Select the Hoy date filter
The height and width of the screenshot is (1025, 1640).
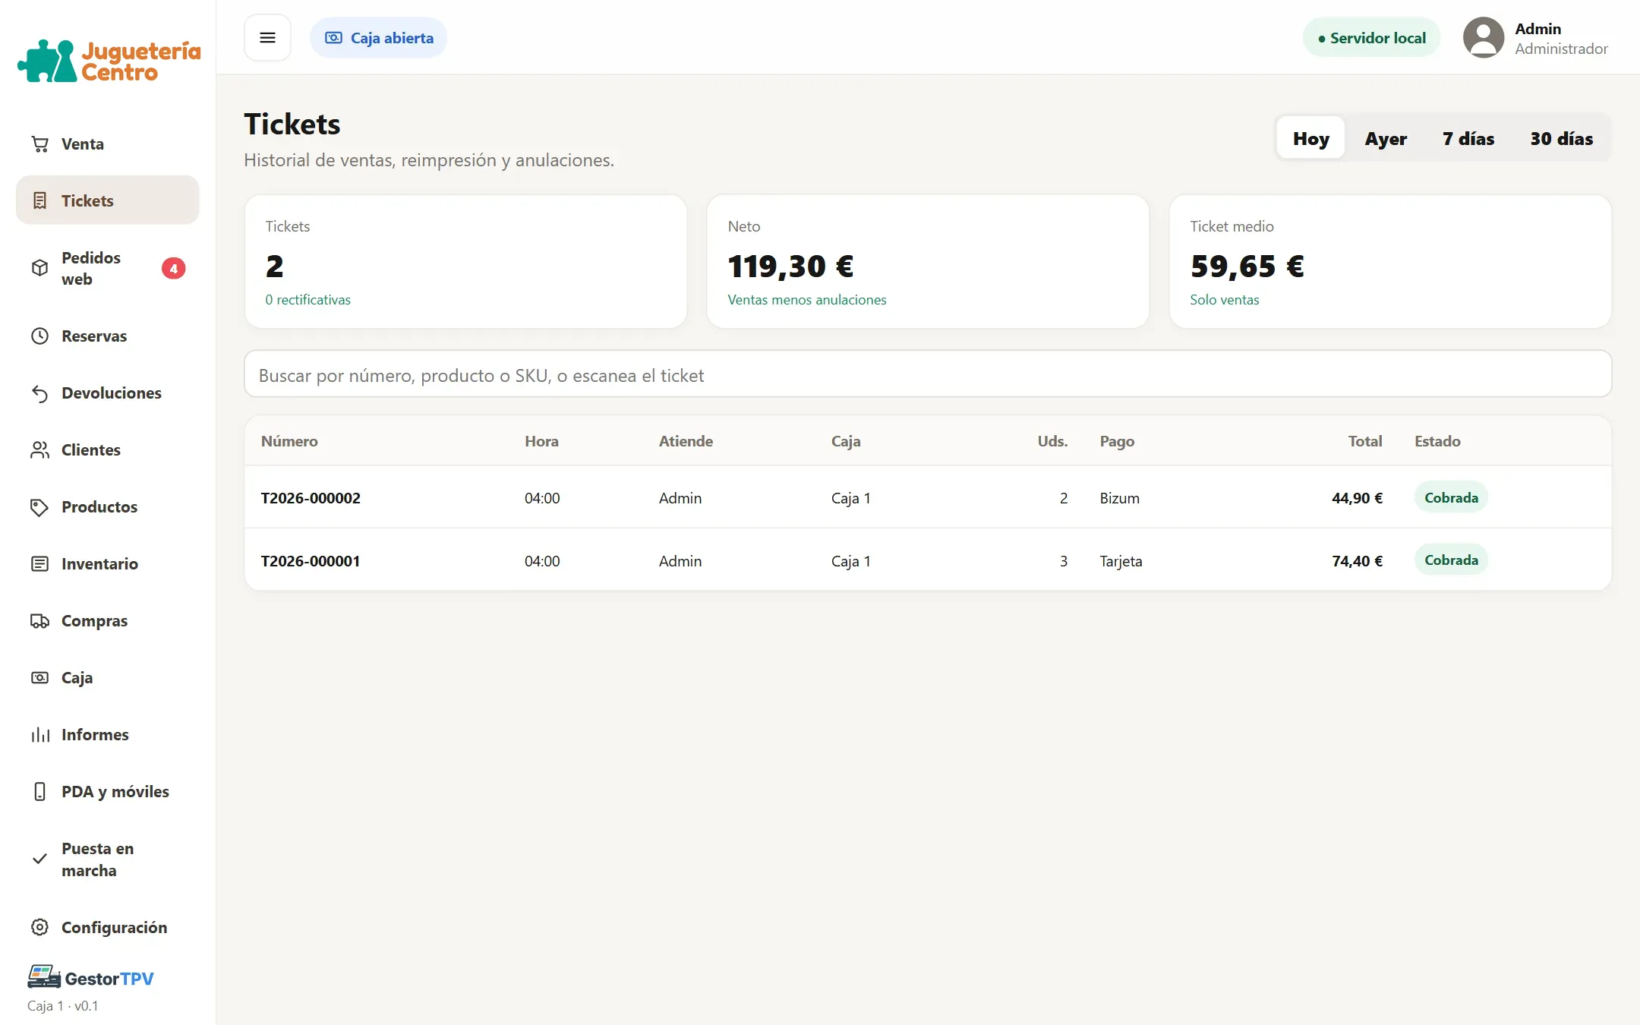pos(1311,138)
